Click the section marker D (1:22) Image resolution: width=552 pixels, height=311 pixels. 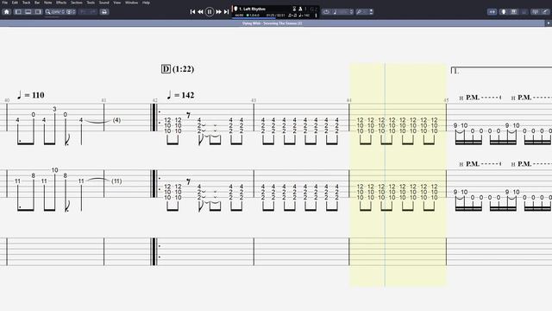[x=178, y=69]
